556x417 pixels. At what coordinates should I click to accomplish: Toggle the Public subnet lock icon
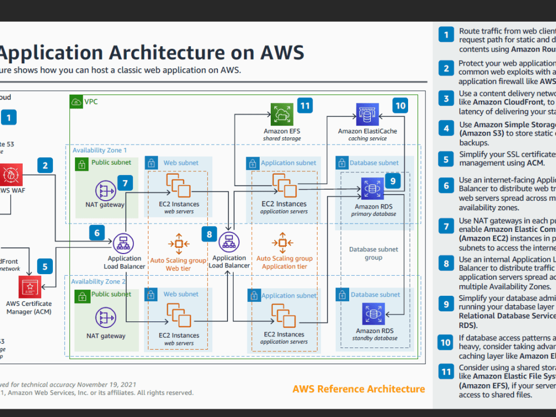tap(82, 162)
